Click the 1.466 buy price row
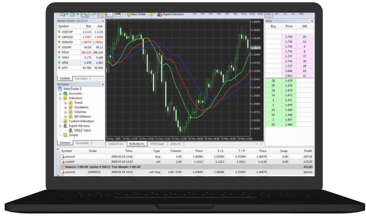Viewport: 366px width, 217px height. tap(290, 125)
